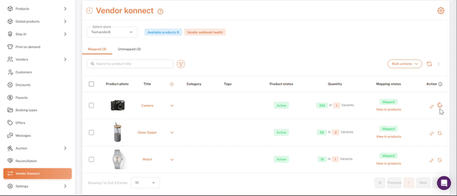
Task: Click the Messages chat icon
Action: (x=10, y=135)
